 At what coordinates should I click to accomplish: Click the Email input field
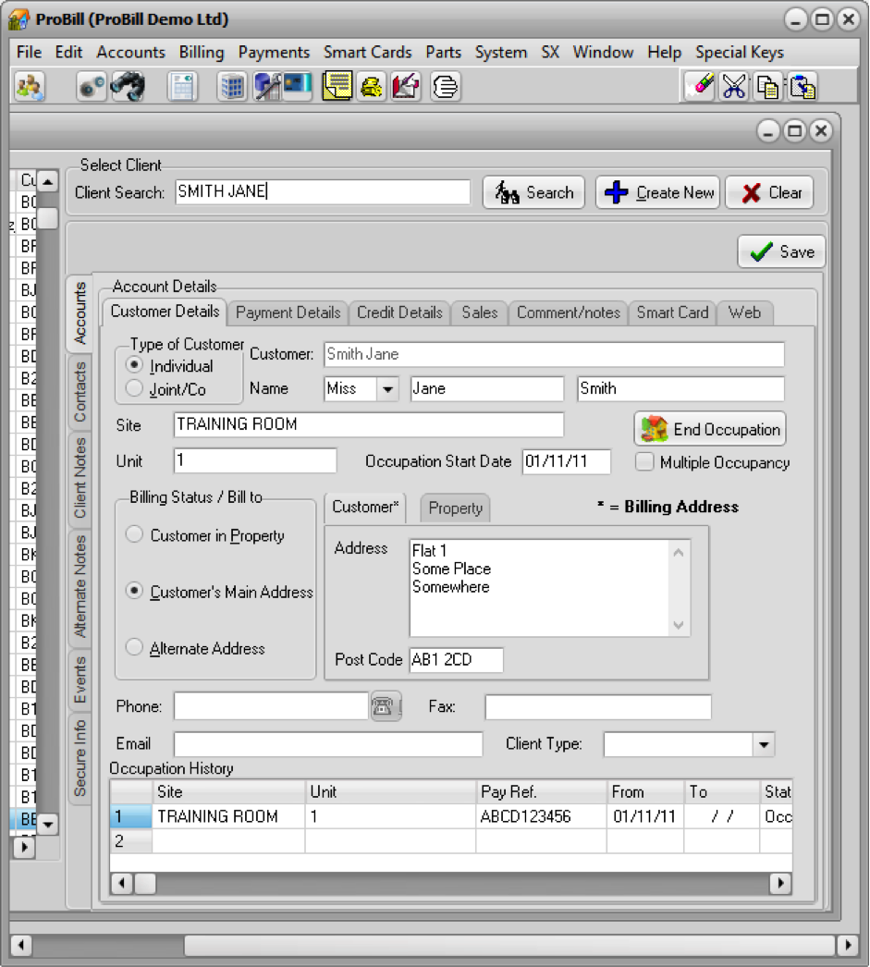point(328,744)
